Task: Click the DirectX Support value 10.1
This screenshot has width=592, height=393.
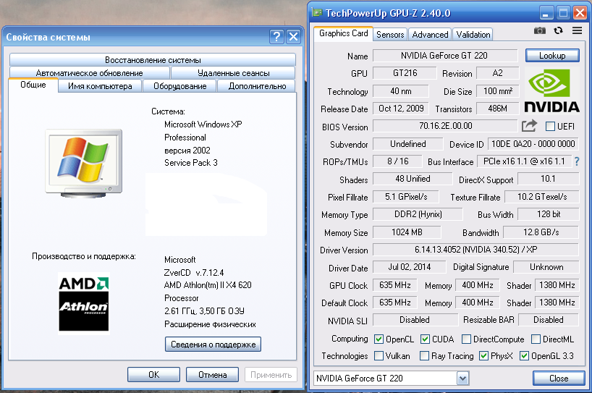Action: click(x=548, y=179)
